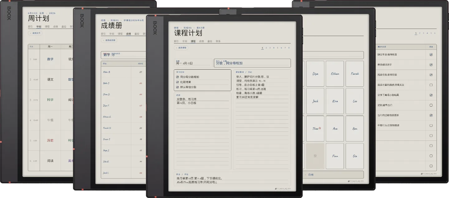Toggle follow-up checkbox for 表扬阅读进步
449x198 pixels.
[431, 65]
